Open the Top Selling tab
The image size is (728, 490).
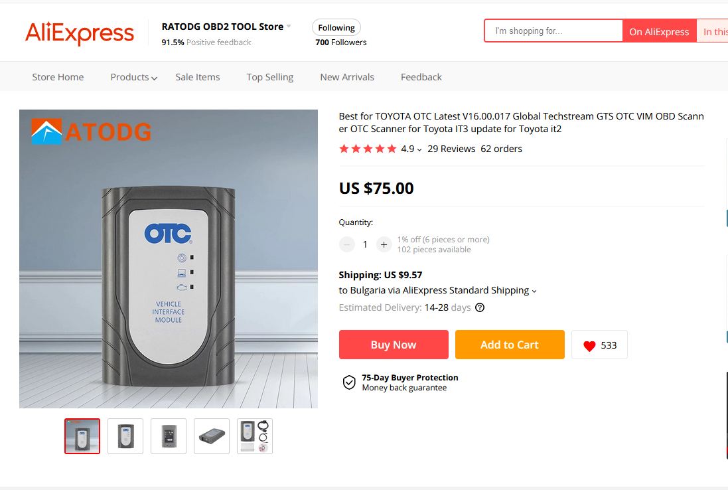[x=269, y=77]
